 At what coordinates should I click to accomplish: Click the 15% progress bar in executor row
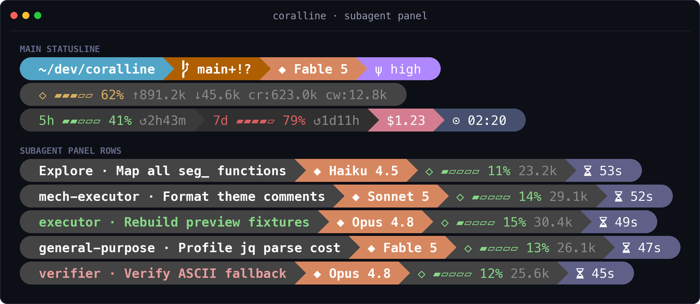[x=475, y=223]
